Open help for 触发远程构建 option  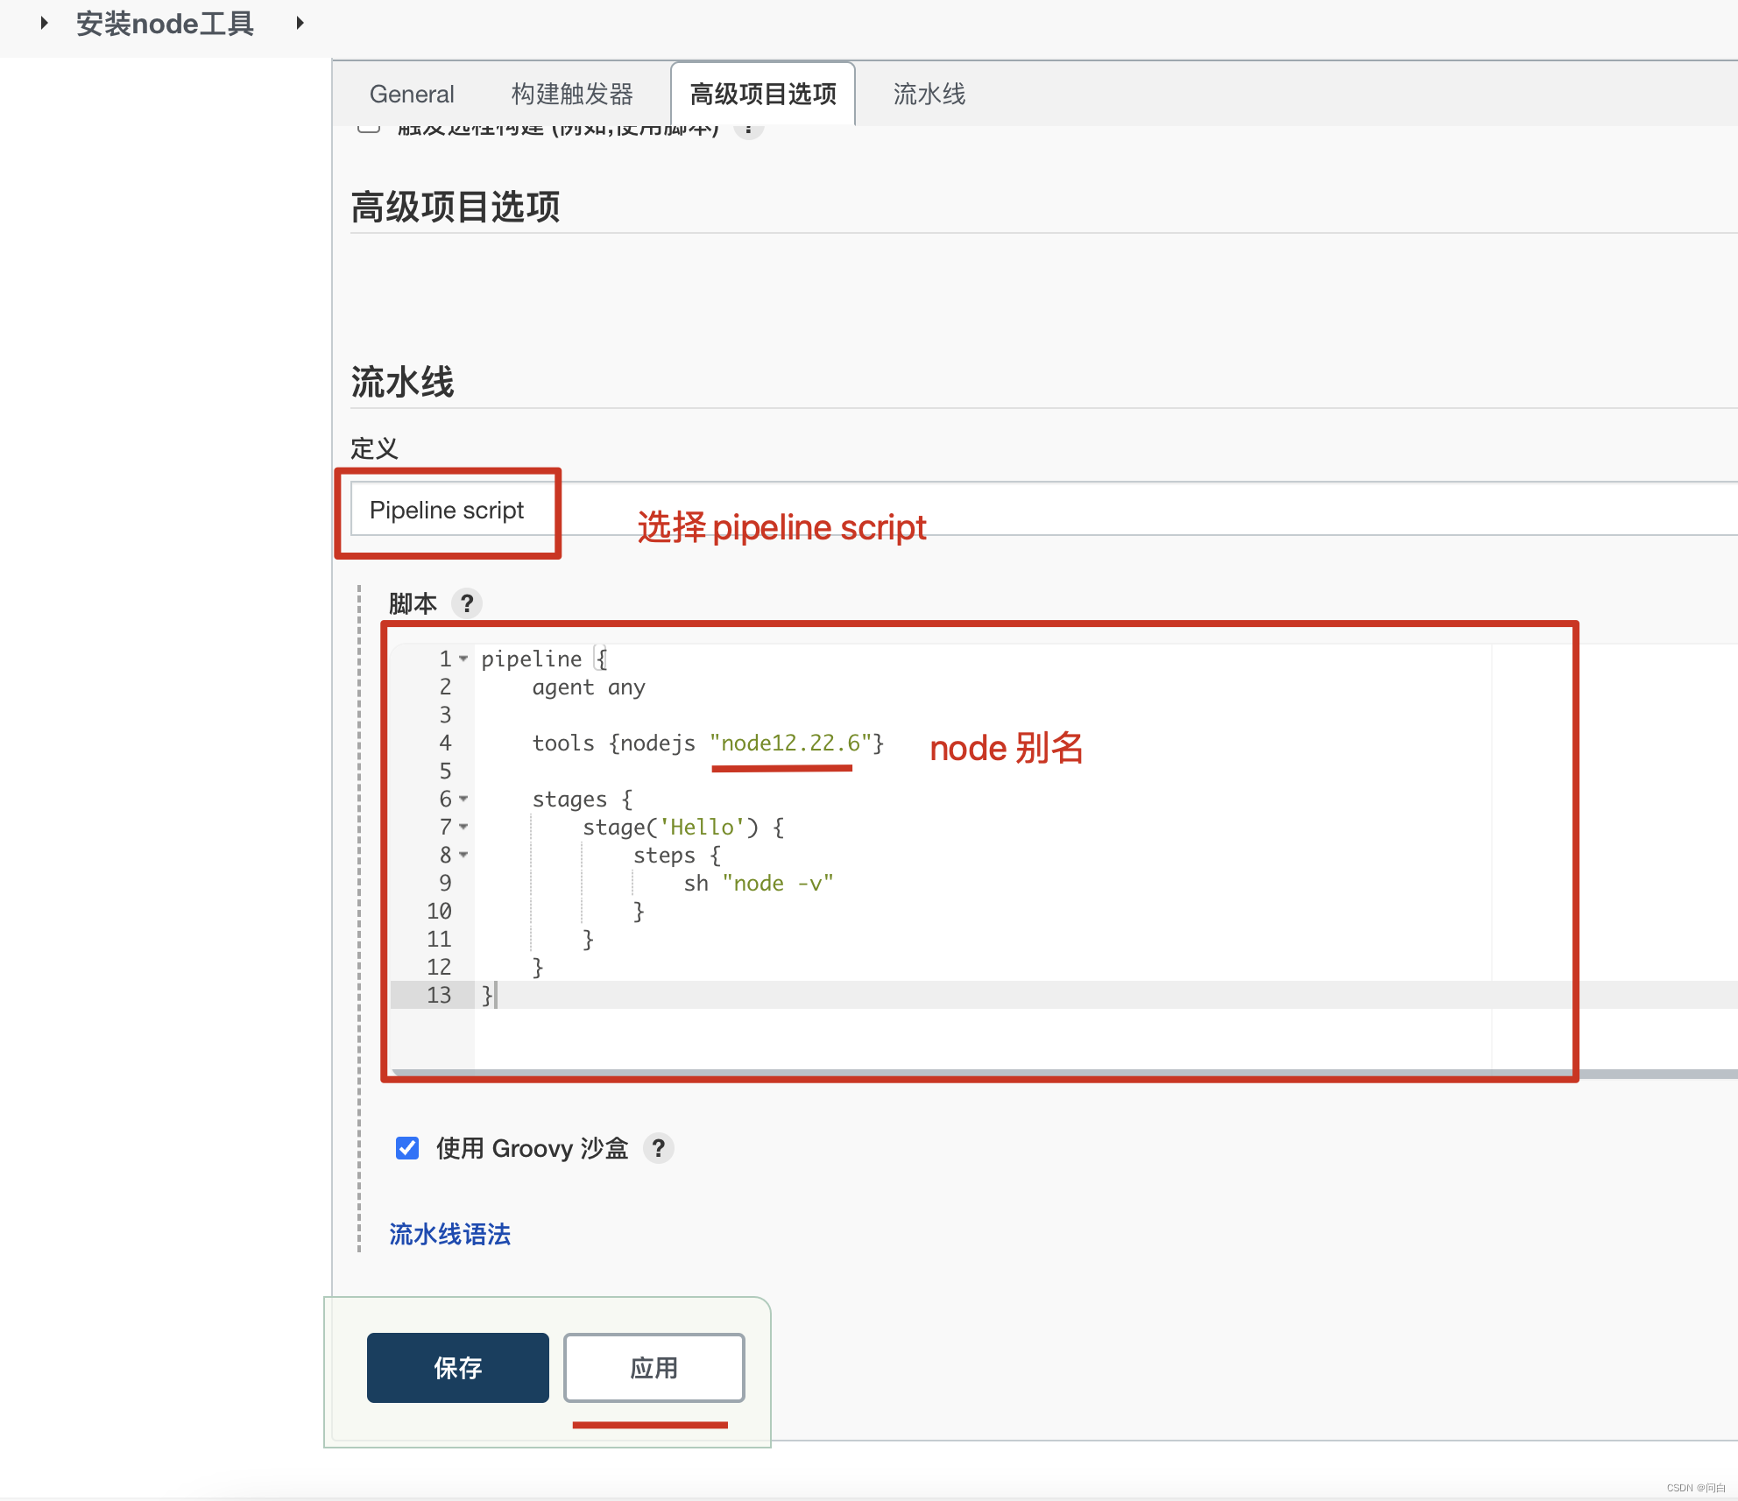[x=749, y=128]
